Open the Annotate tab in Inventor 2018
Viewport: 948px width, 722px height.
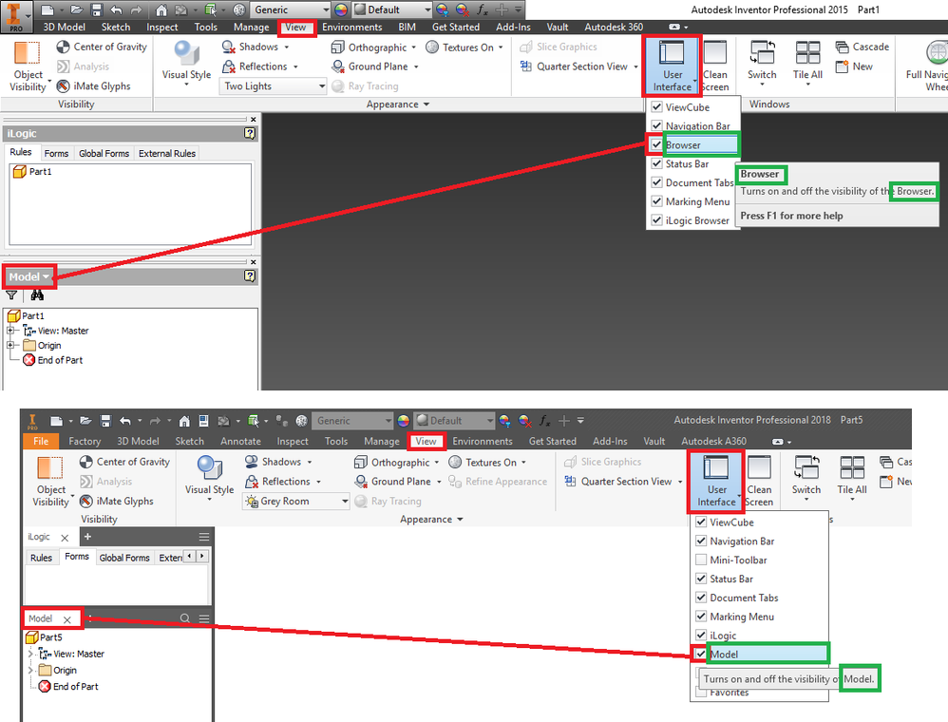click(x=240, y=441)
